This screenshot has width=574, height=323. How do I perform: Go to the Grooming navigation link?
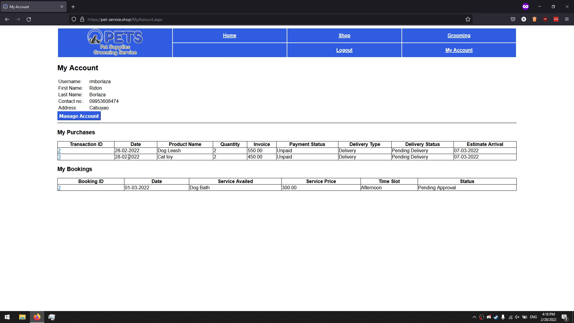click(x=459, y=35)
